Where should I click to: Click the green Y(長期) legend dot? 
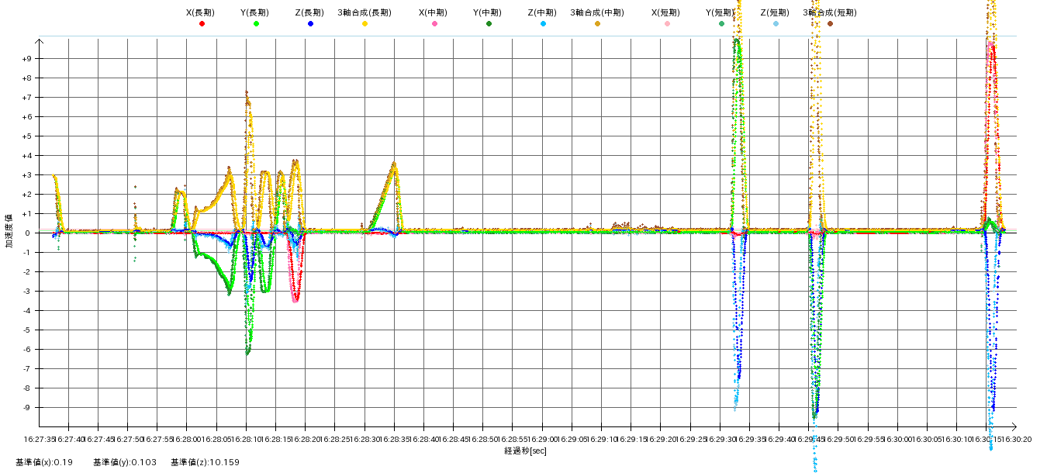point(256,24)
